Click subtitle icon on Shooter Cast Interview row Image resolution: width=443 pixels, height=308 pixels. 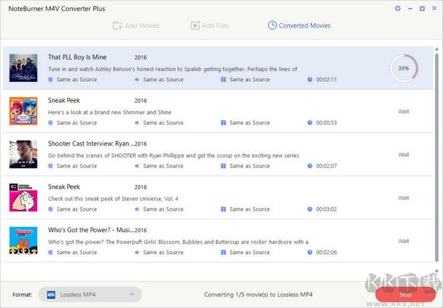[x=224, y=166]
